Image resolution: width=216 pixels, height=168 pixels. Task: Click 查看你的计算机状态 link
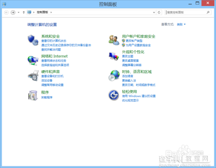[54, 41]
